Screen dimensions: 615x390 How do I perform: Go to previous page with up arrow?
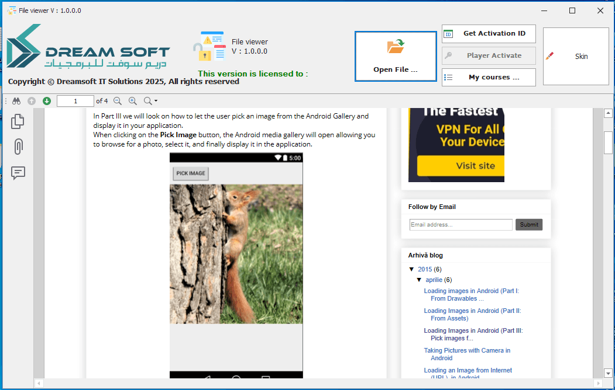[32, 101]
